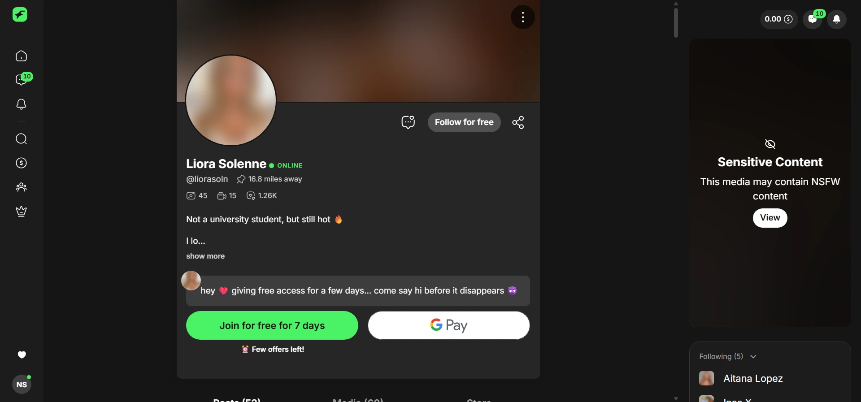861x402 pixels.
Task: Open the home feed icon in sidebar
Action: (21, 56)
